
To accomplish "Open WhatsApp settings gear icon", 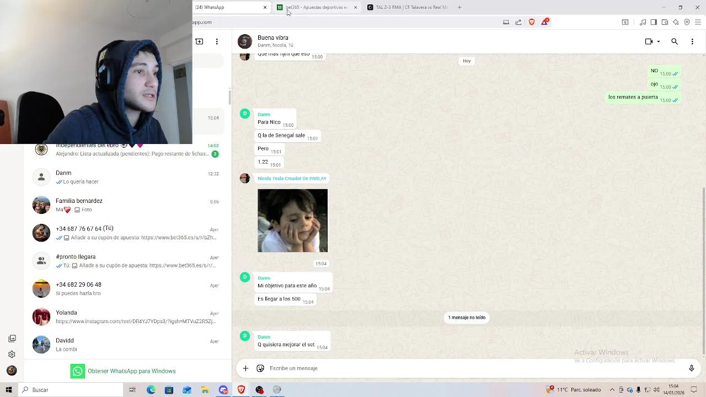I will [x=12, y=355].
